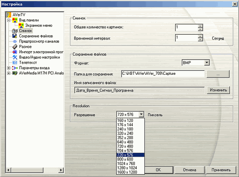
Task: Click the Импорт электронной программы icon
Action: pos(15,52)
